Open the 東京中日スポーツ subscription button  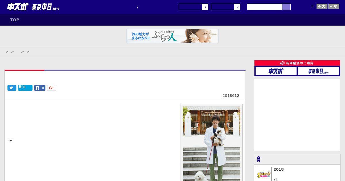point(319,71)
